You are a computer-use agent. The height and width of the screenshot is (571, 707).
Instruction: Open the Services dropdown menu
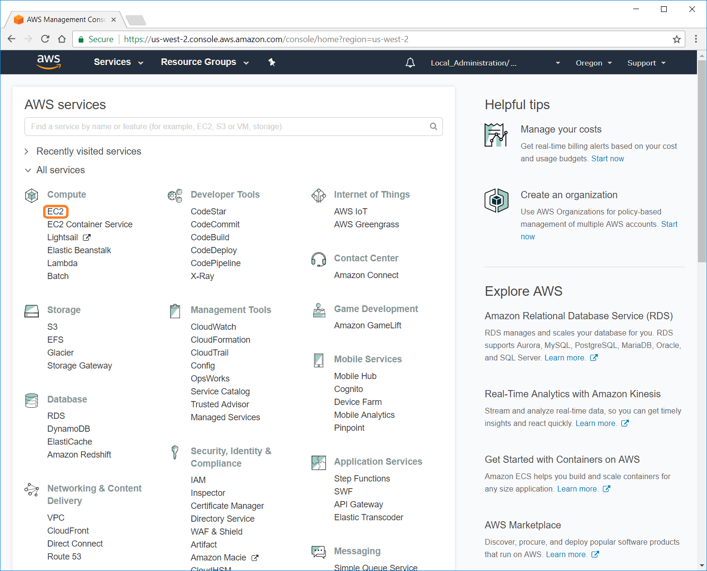coord(118,62)
